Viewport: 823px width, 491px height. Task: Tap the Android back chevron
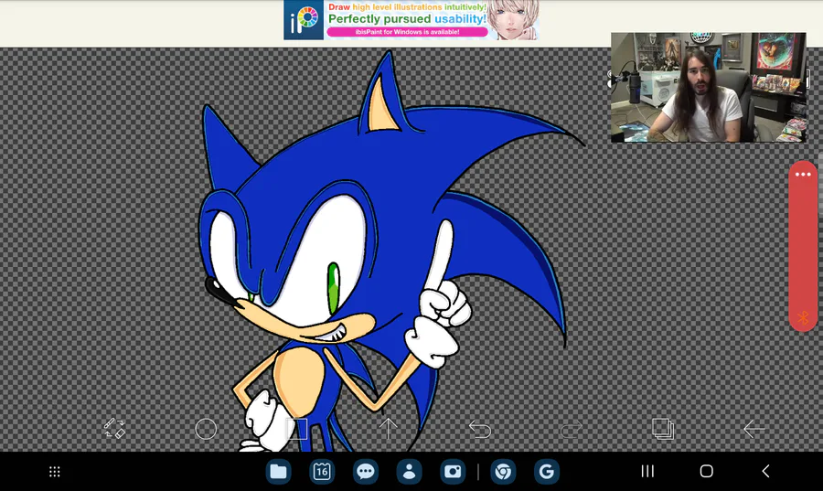[x=765, y=471]
